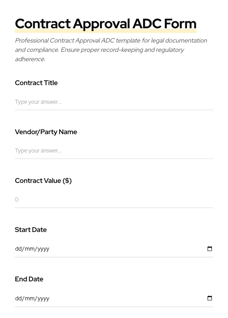Select the day segment of Start Date
Image resolution: width=228 pixels, height=318 pixels.
pyautogui.click(x=19, y=249)
